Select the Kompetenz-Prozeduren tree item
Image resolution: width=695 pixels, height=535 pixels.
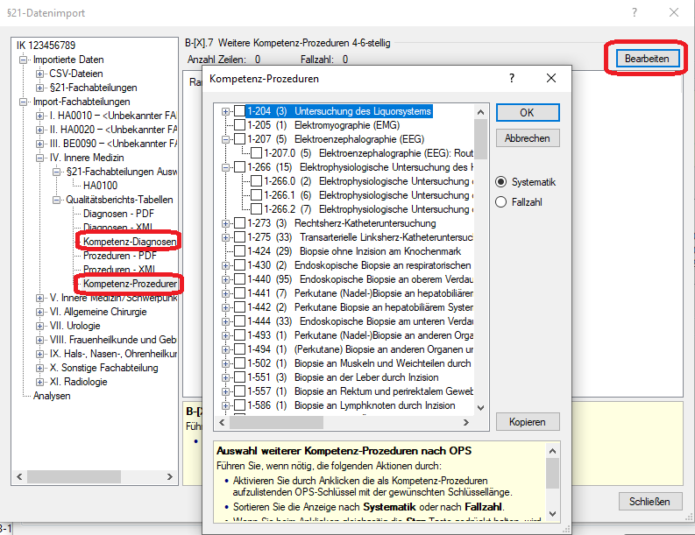click(x=130, y=284)
